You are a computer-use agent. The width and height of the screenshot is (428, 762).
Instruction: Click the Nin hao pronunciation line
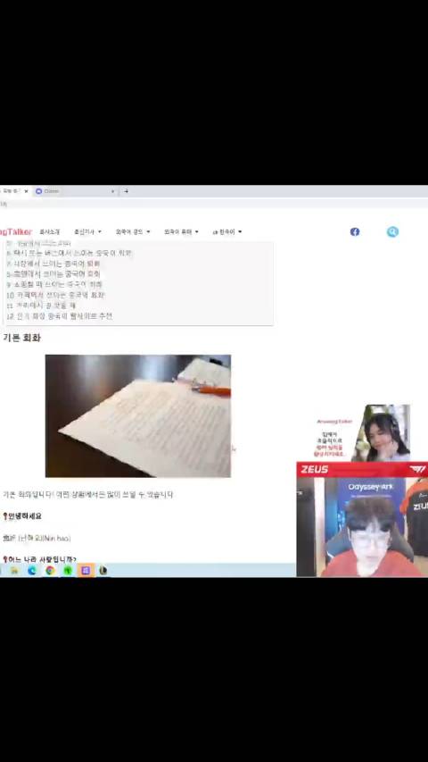click(x=37, y=539)
